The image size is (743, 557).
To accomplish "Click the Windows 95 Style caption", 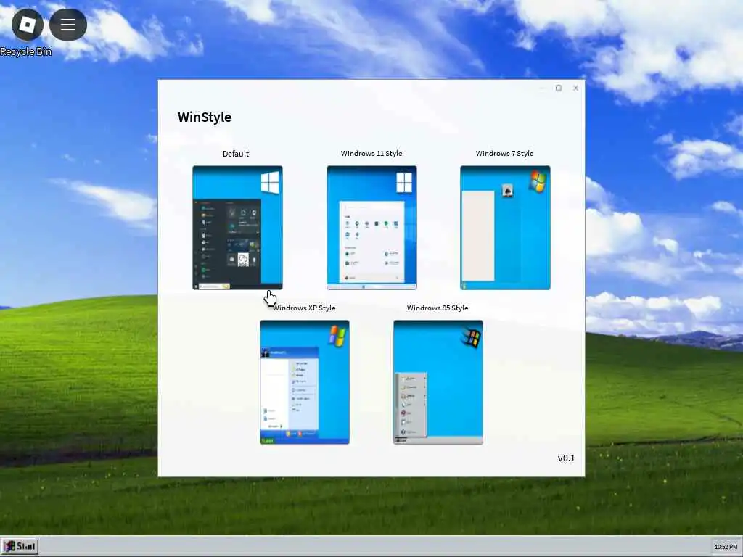I will (438, 308).
